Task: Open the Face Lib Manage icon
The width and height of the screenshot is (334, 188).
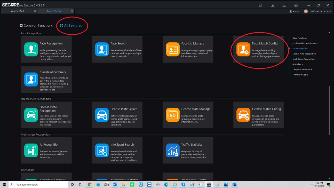Action: tap(173, 49)
